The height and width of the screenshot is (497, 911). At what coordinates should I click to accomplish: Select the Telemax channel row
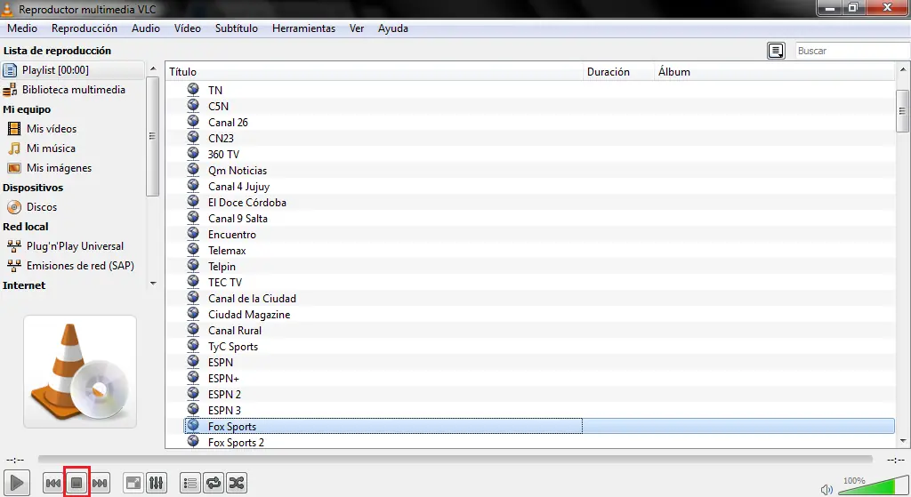click(x=539, y=250)
